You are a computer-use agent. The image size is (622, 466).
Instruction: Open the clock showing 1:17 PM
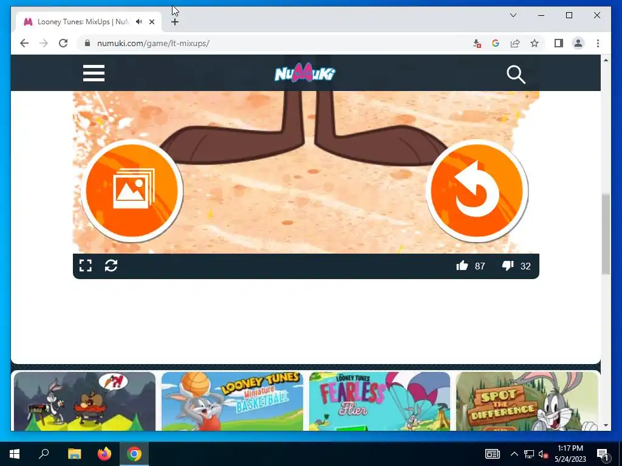[570, 454]
